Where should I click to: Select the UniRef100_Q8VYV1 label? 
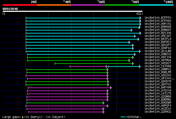[x=158, y=85]
